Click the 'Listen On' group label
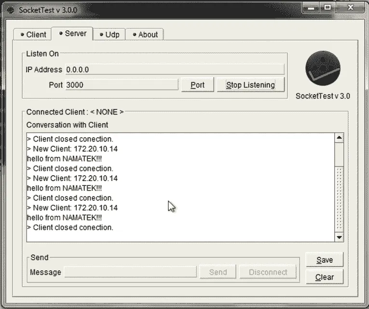 pyautogui.click(x=42, y=54)
